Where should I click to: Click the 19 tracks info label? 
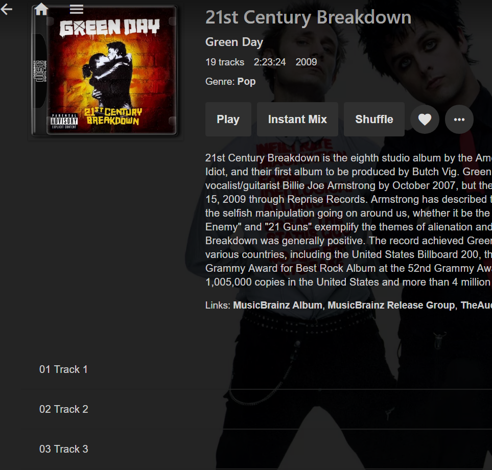coord(225,62)
